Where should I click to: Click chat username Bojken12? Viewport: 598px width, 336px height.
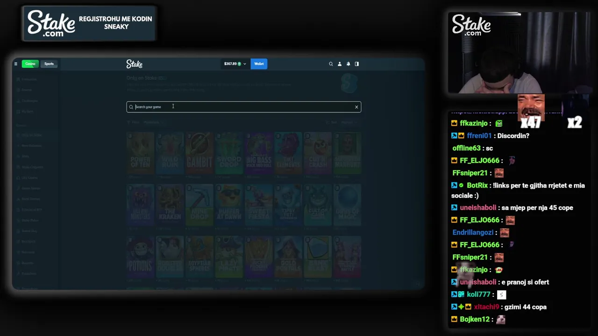(475, 320)
